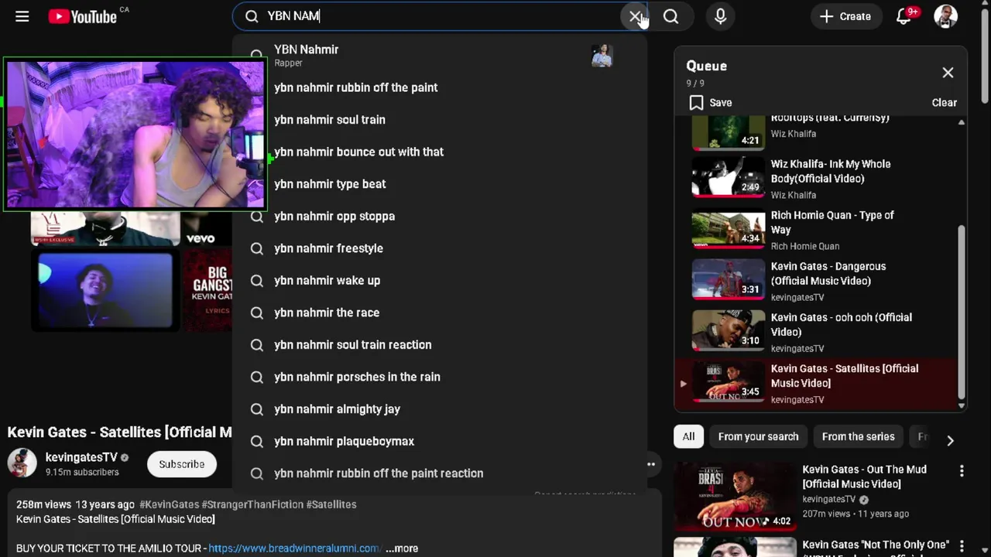Choose suggestion 'ybn nahmir soul train'
The image size is (991, 557).
[439, 120]
